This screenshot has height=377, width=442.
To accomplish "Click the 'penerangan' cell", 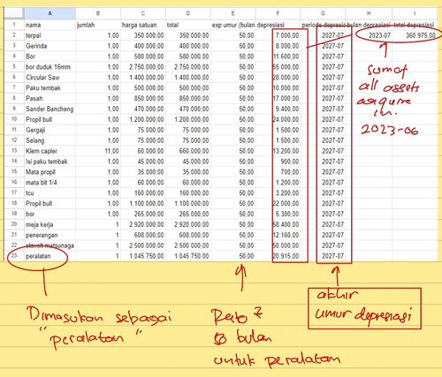I will (50, 235).
